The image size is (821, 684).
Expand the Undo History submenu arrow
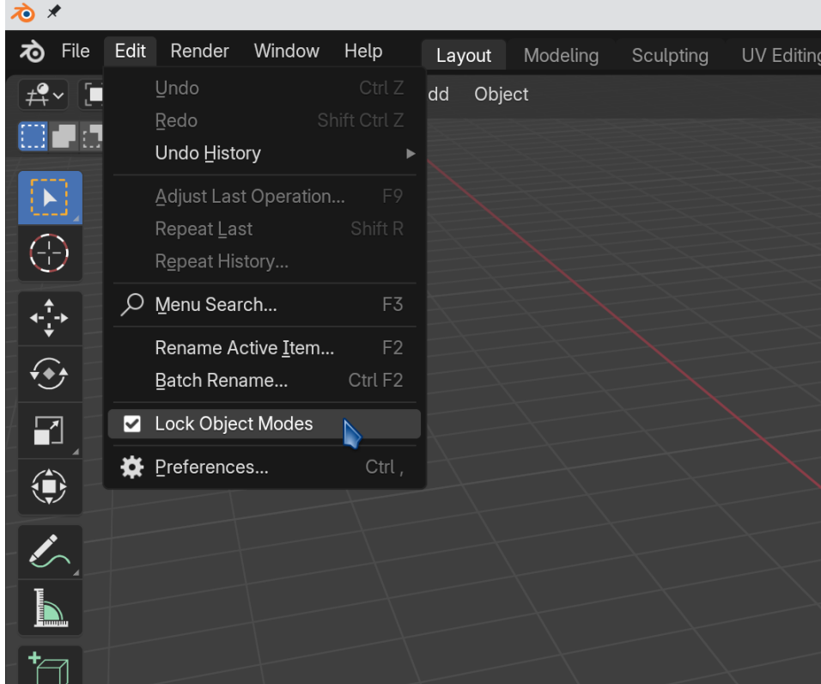click(x=410, y=154)
